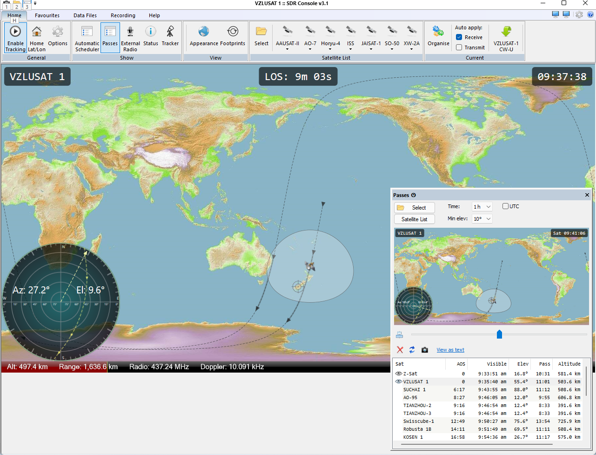596x455 pixels.
Task: Click the red X delete icon in Passes
Action: [x=400, y=350]
